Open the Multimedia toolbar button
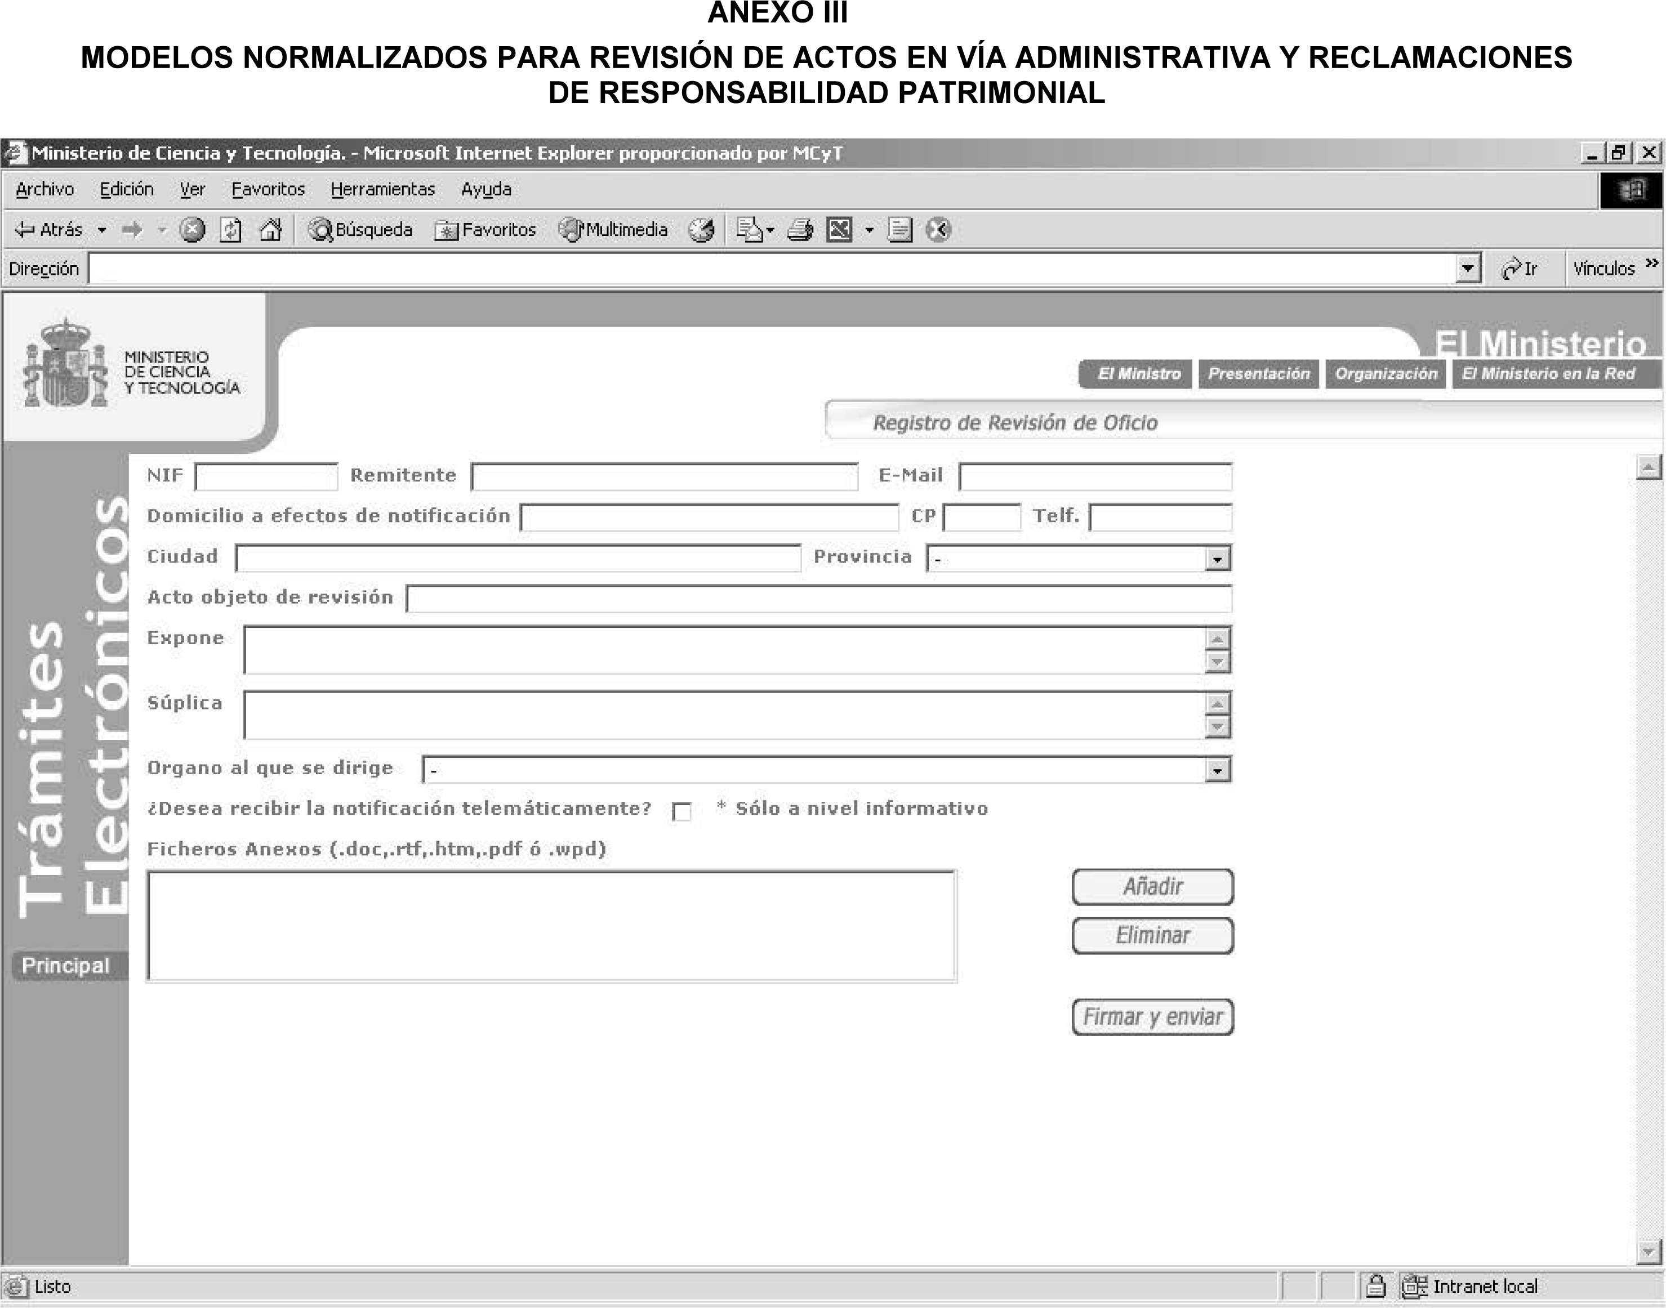The image size is (1666, 1308). (613, 230)
